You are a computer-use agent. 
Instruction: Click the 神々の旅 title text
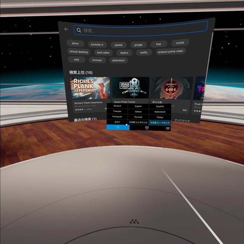(x=157, y=102)
